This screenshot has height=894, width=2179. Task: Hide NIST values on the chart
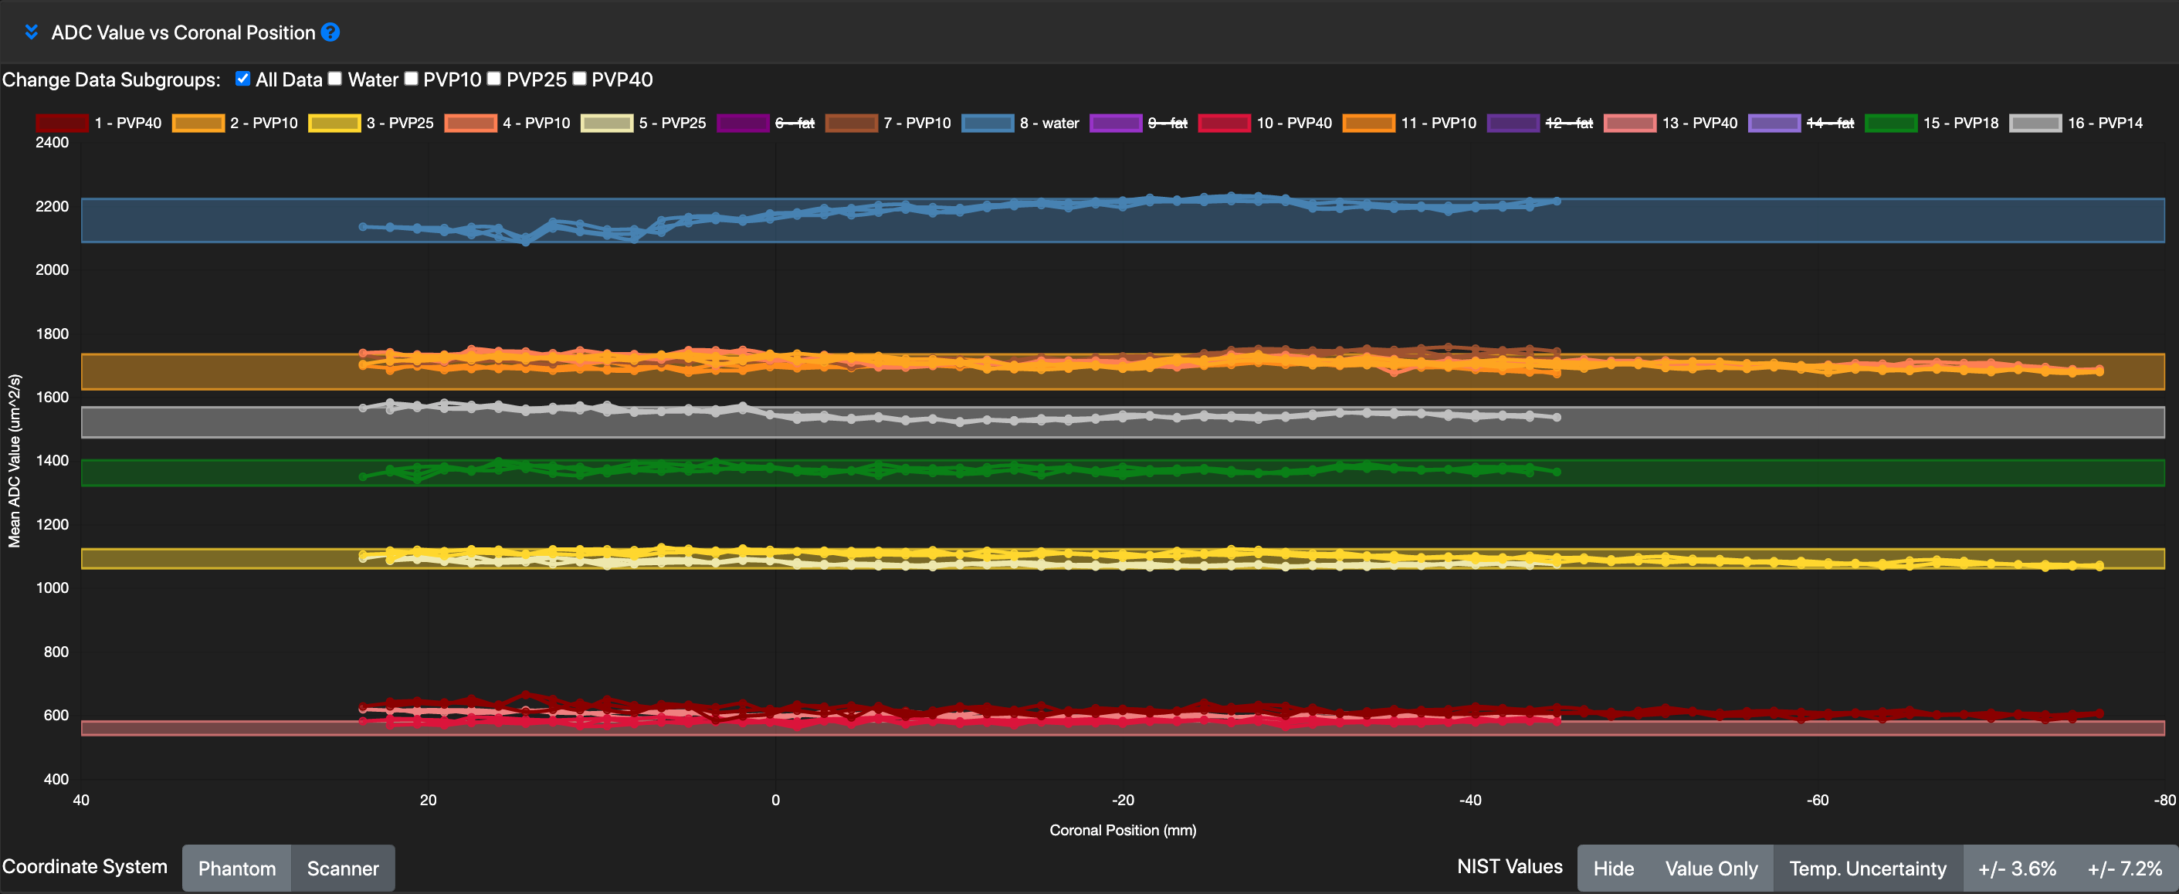pos(1614,868)
